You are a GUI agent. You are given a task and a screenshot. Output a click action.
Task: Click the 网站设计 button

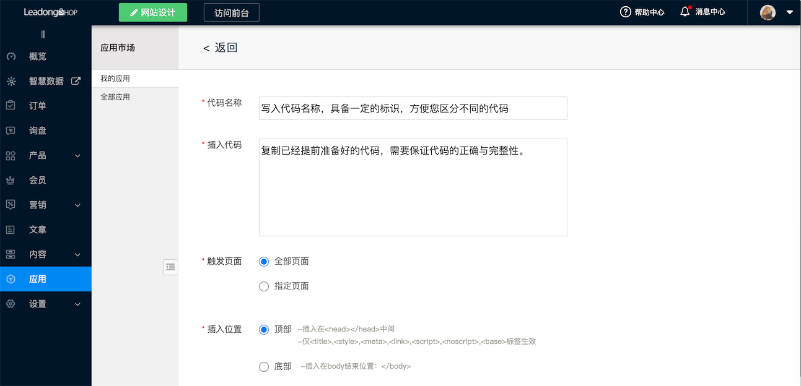pyautogui.click(x=152, y=12)
